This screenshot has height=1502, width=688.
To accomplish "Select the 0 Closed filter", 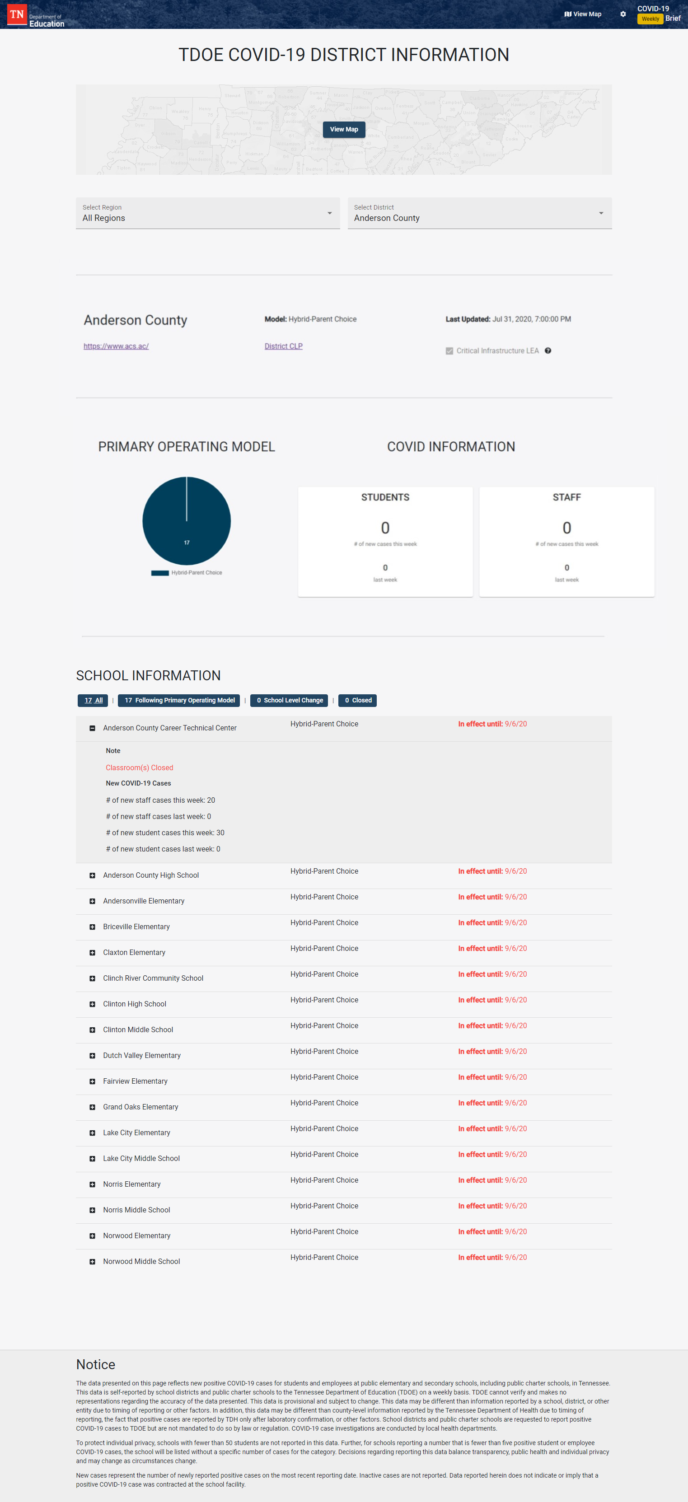I will 357,700.
